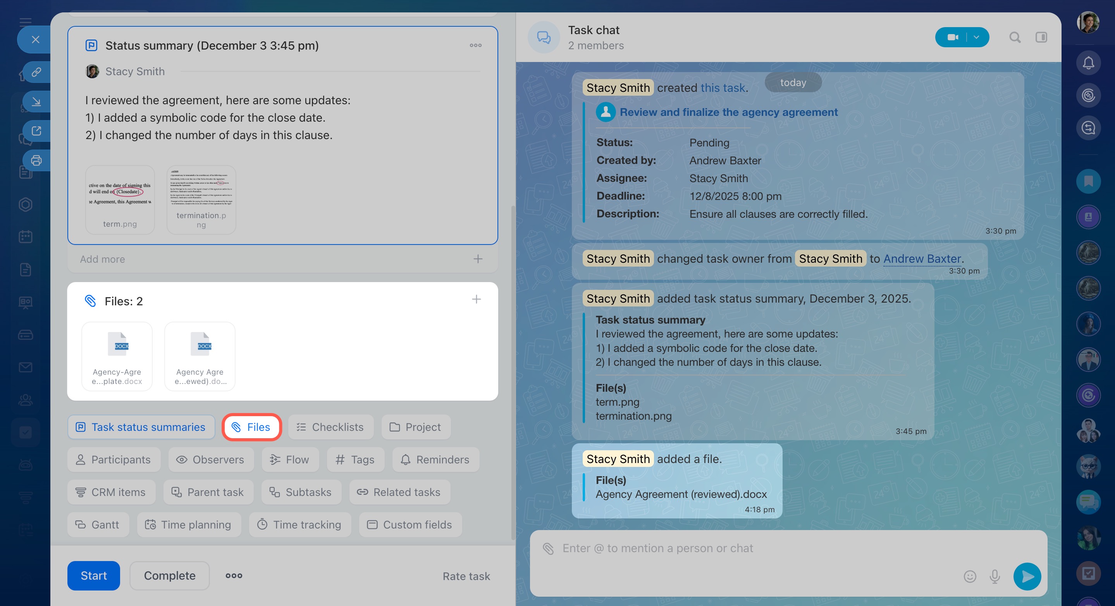Select the Files chip
Screen dimensions: 1115x606
tap(251, 427)
